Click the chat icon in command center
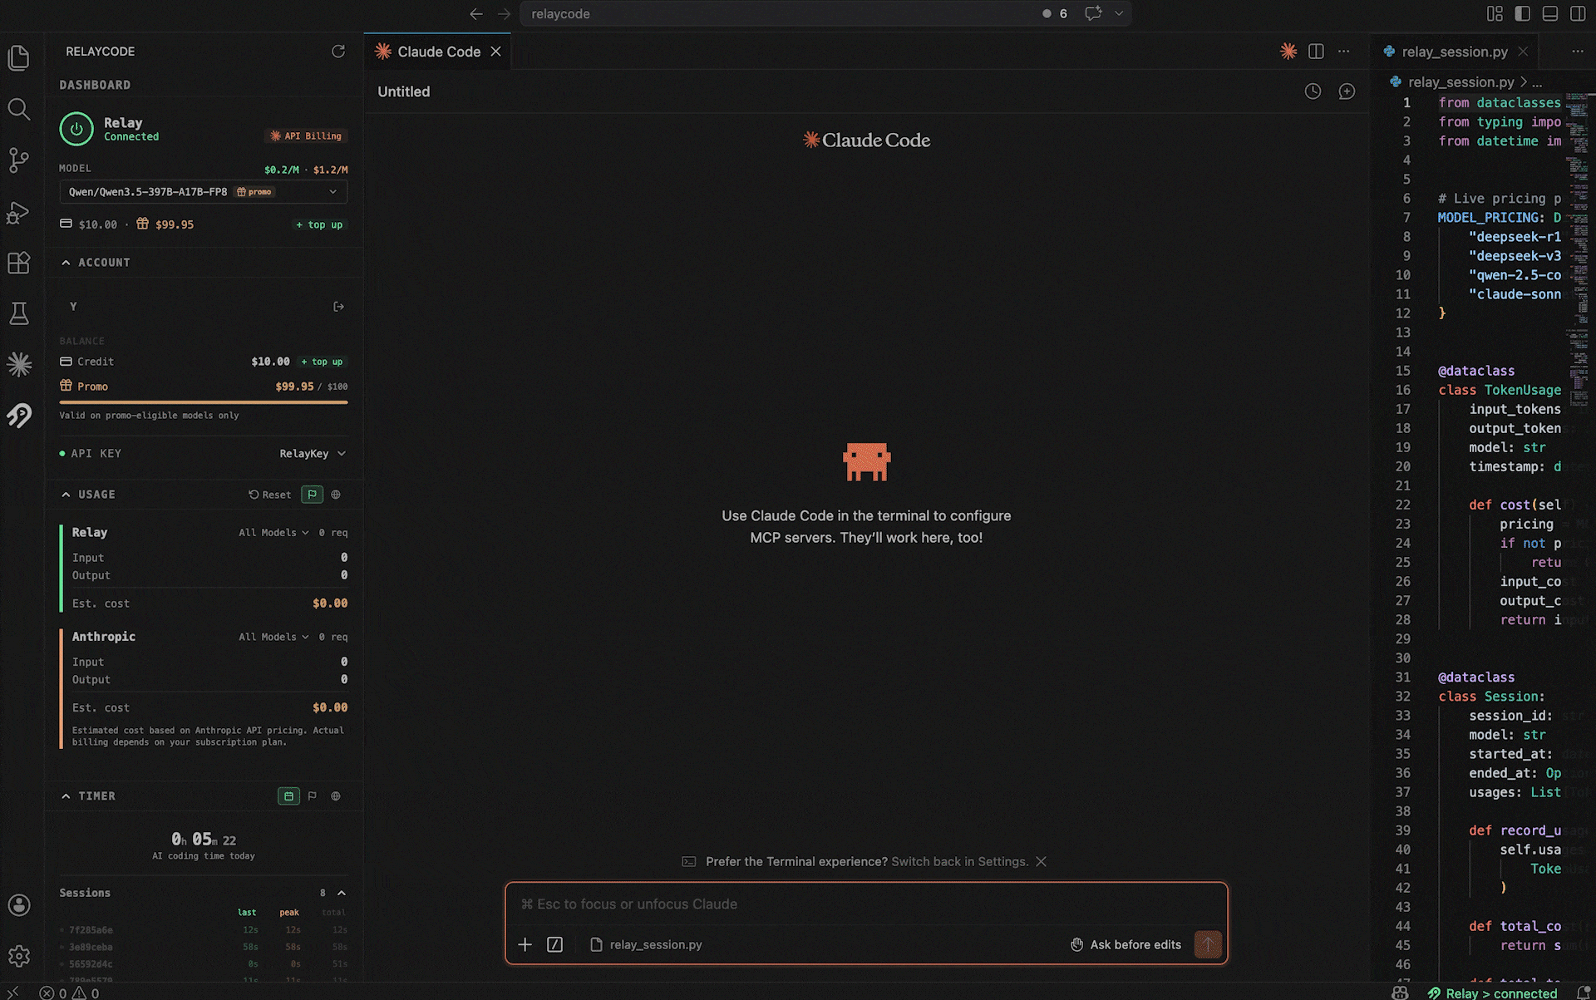The width and height of the screenshot is (1596, 1000). click(x=1093, y=13)
